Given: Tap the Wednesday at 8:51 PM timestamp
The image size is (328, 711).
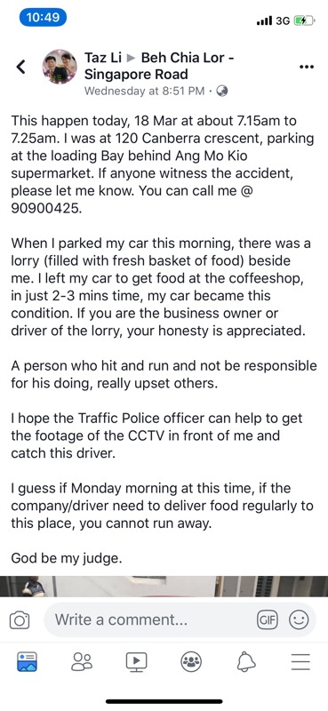Looking at the screenshot, I should point(144,92).
